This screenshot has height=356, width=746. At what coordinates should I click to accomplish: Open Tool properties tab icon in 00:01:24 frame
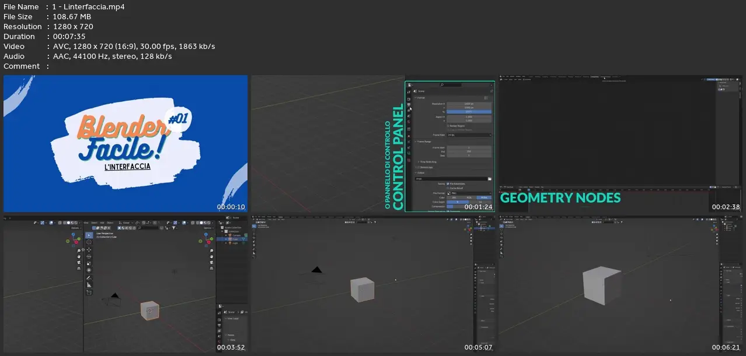click(409, 93)
